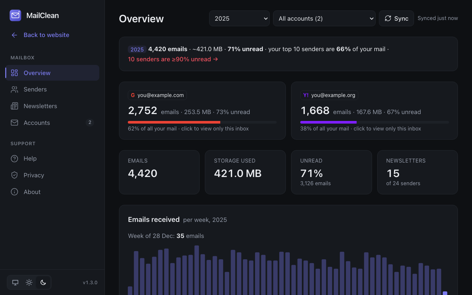472x295 pixels.
Task: Click the 1,668 emails inbox card
Action: pyautogui.click(x=374, y=110)
